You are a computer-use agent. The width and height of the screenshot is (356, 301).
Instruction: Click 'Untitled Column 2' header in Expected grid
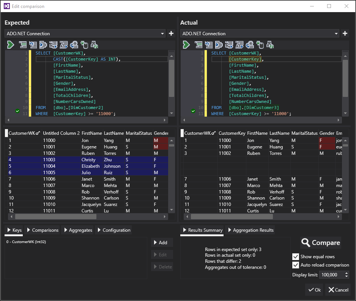[x=61, y=133]
